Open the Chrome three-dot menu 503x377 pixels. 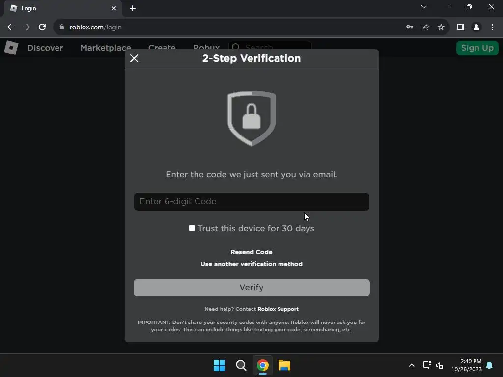(x=492, y=27)
